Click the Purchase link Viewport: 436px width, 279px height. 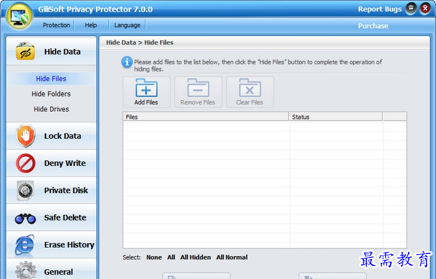coord(373,26)
